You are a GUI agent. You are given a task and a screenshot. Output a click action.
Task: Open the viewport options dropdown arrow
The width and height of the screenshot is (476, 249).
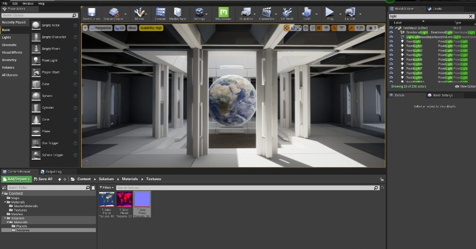[x=85, y=28]
